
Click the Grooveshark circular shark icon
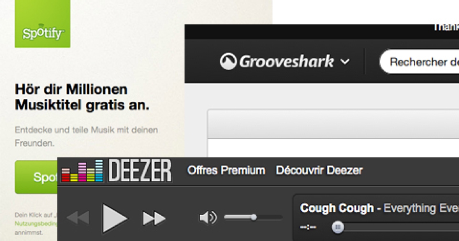(x=228, y=62)
